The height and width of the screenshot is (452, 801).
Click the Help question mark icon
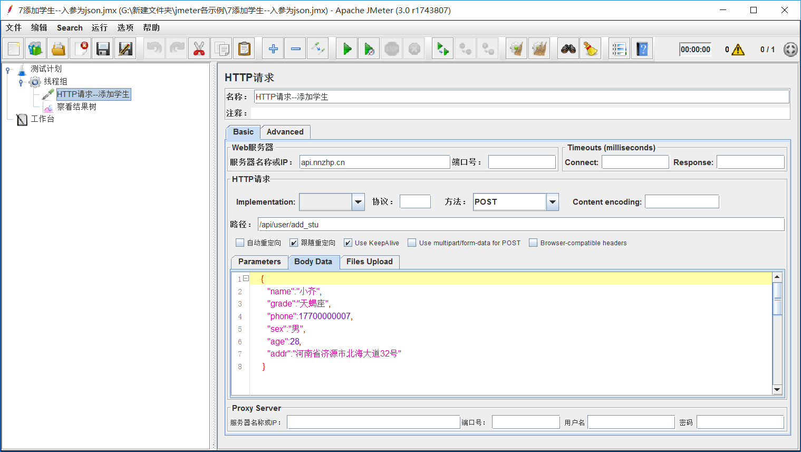[x=642, y=49]
